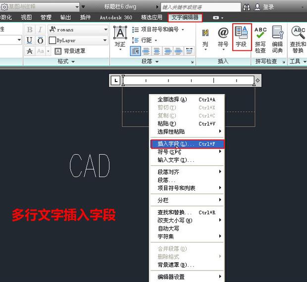Open the Background Mask (背景遮罩) tool
This screenshot has width=307, height=282.
coord(70,51)
